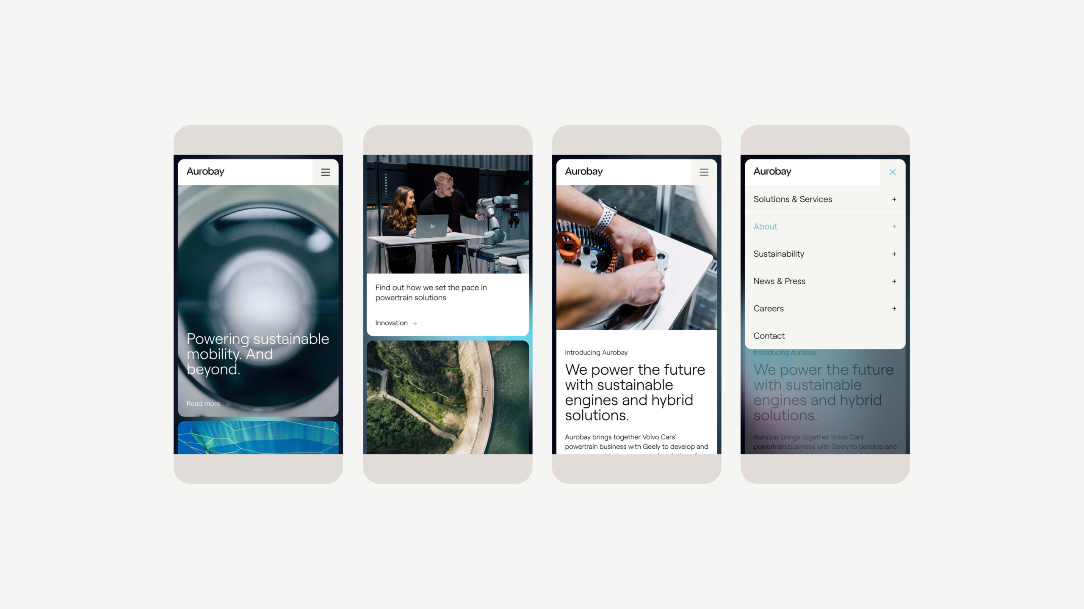
Task: Close the navigation overlay menu
Action: pyautogui.click(x=893, y=173)
